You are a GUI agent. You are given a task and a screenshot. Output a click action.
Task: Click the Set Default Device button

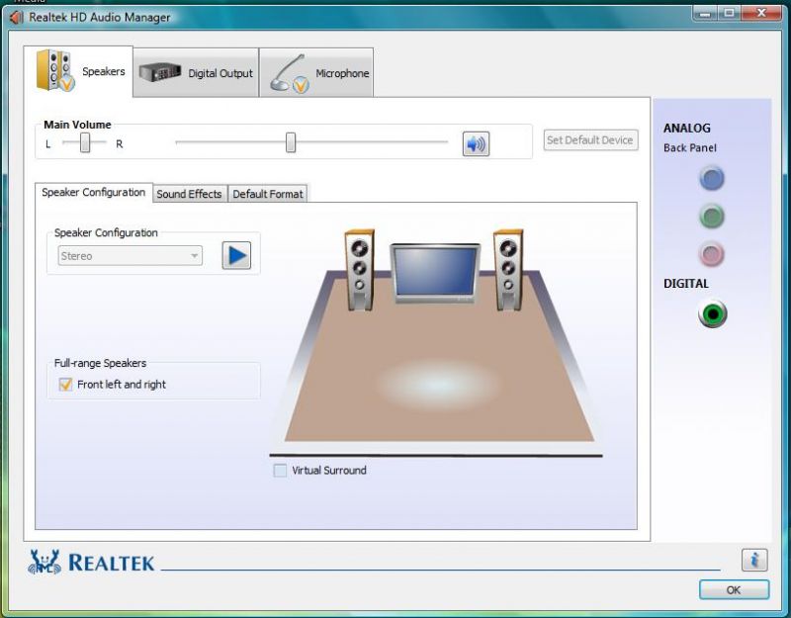[x=590, y=140]
